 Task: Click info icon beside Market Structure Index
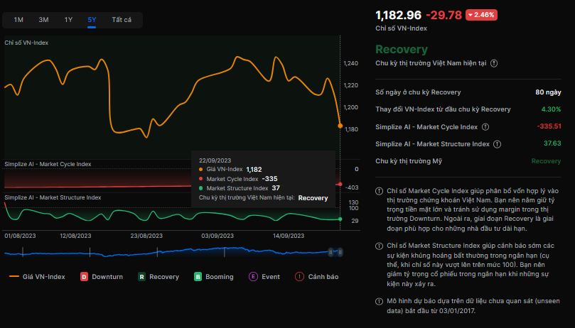(x=498, y=143)
